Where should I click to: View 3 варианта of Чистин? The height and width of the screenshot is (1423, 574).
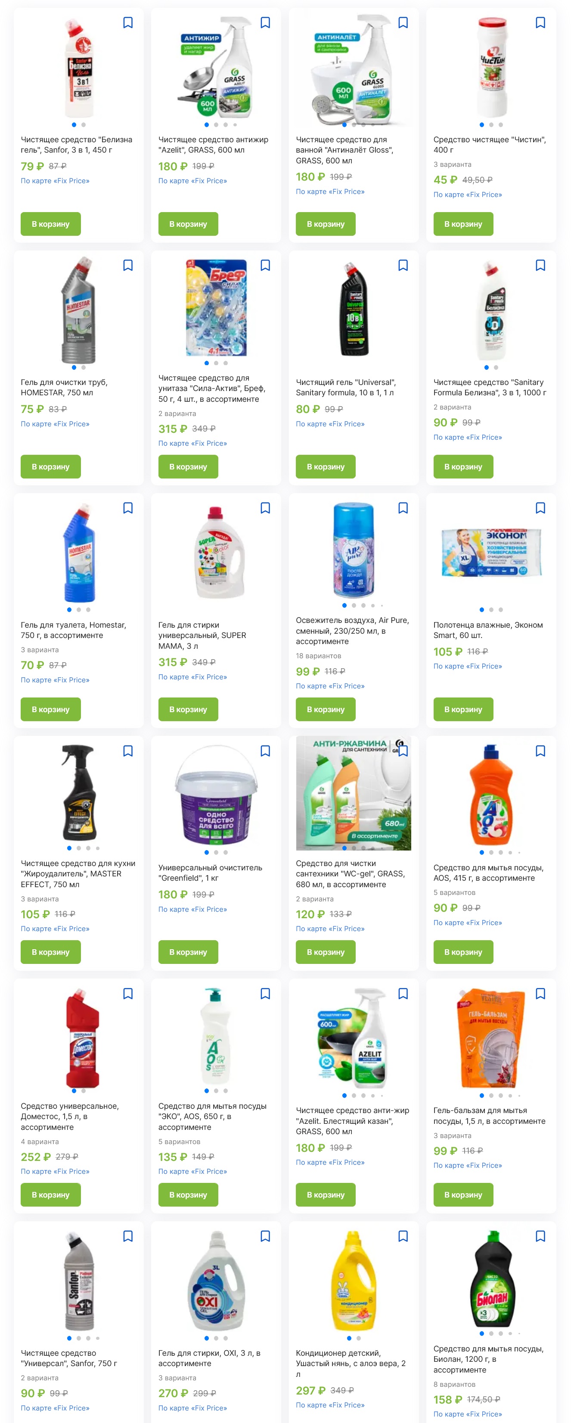452,165
